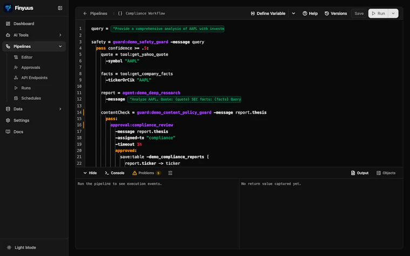Click agent:demo_deep_research on line 11
The height and width of the screenshot is (256, 410).
(x=151, y=93)
